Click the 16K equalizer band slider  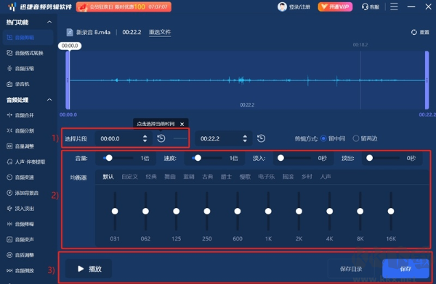[x=391, y=211]
